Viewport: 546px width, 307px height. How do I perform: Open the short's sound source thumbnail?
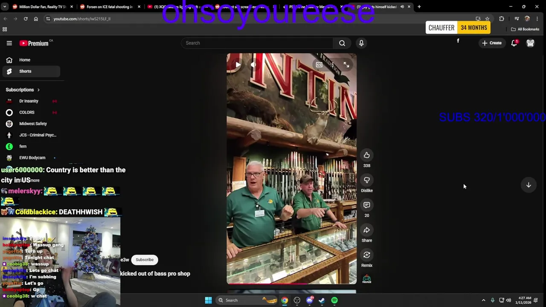click(x=367, y=279)
